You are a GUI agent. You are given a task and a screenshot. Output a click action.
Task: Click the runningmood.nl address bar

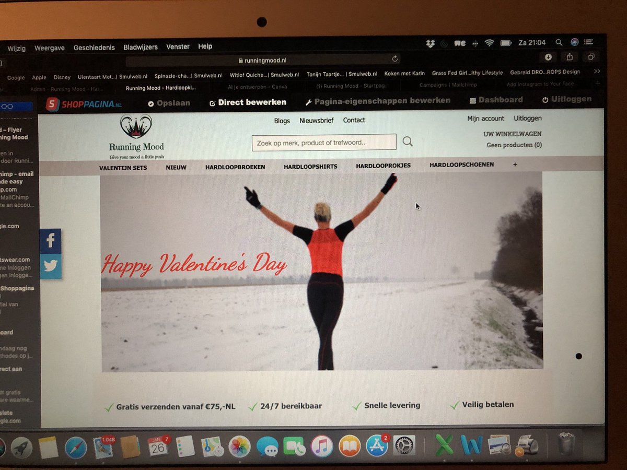pyautogui.click(x=264, y=60)
